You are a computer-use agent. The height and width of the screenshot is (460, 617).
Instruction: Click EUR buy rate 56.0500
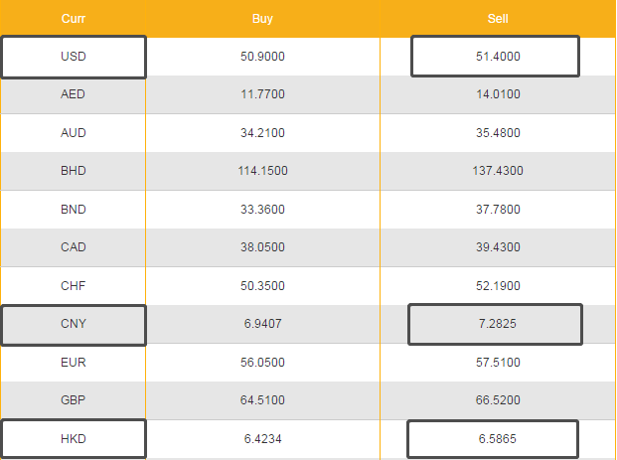click(262, 363)
